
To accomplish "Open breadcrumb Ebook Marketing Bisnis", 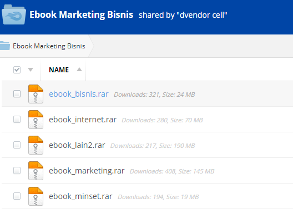I will point(49,46).
